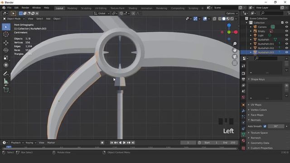This screenshot has height=163, width=290.
Task: Pick the Rotate tool
Action: coord(6,50)
